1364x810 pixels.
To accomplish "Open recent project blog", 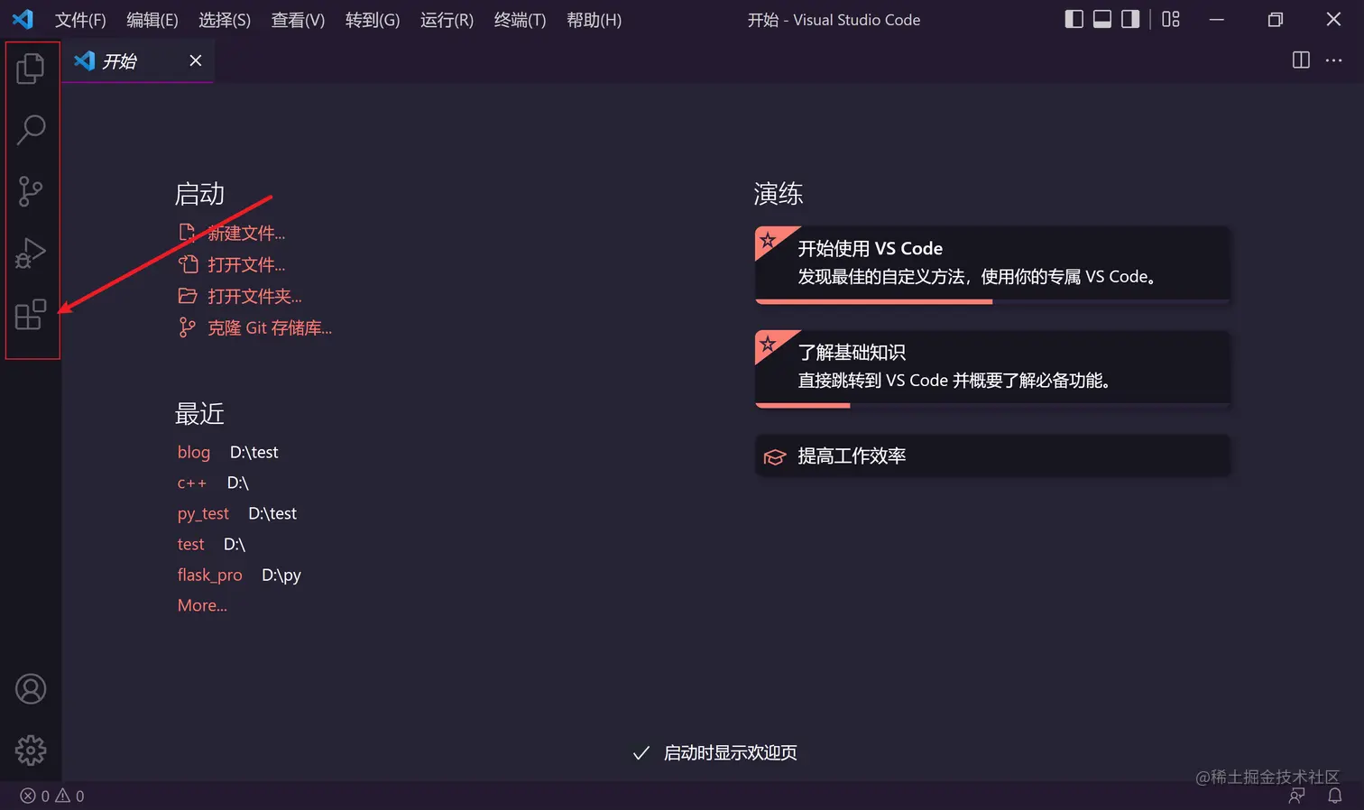I will point(194,452).
